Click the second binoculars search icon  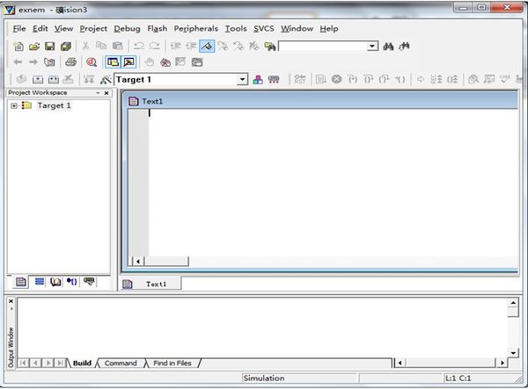click(x=404, y=47)
